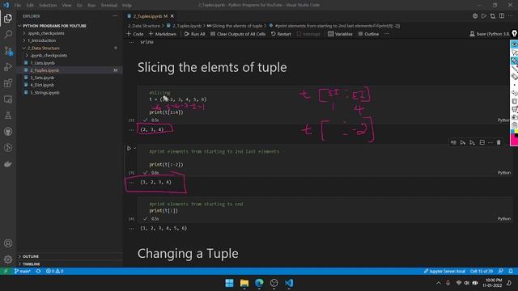The image size is (518, 291).
Task: Toggle ink visibility eye in annotation toolbar
Action: point(514,44)
